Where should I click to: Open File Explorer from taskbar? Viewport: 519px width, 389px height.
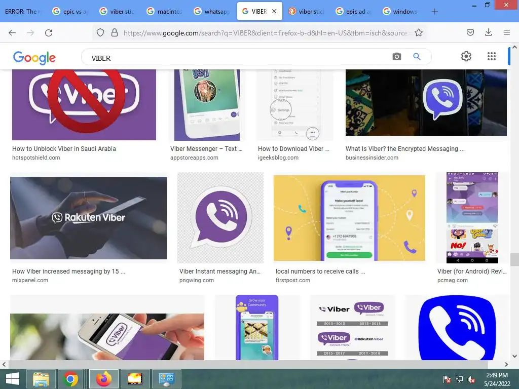click(41, 379)
